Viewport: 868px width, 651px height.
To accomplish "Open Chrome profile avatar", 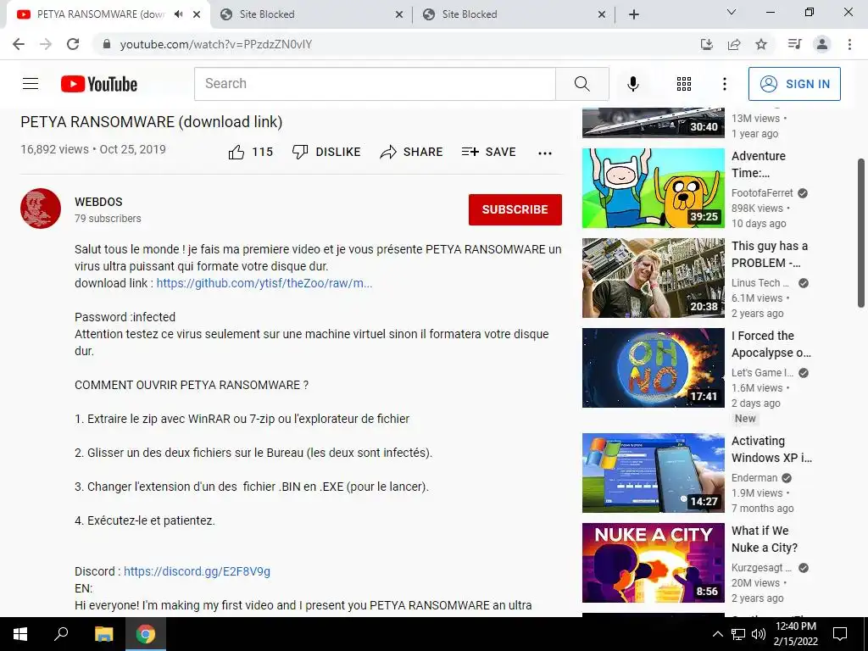I will [x=822, y=44].
